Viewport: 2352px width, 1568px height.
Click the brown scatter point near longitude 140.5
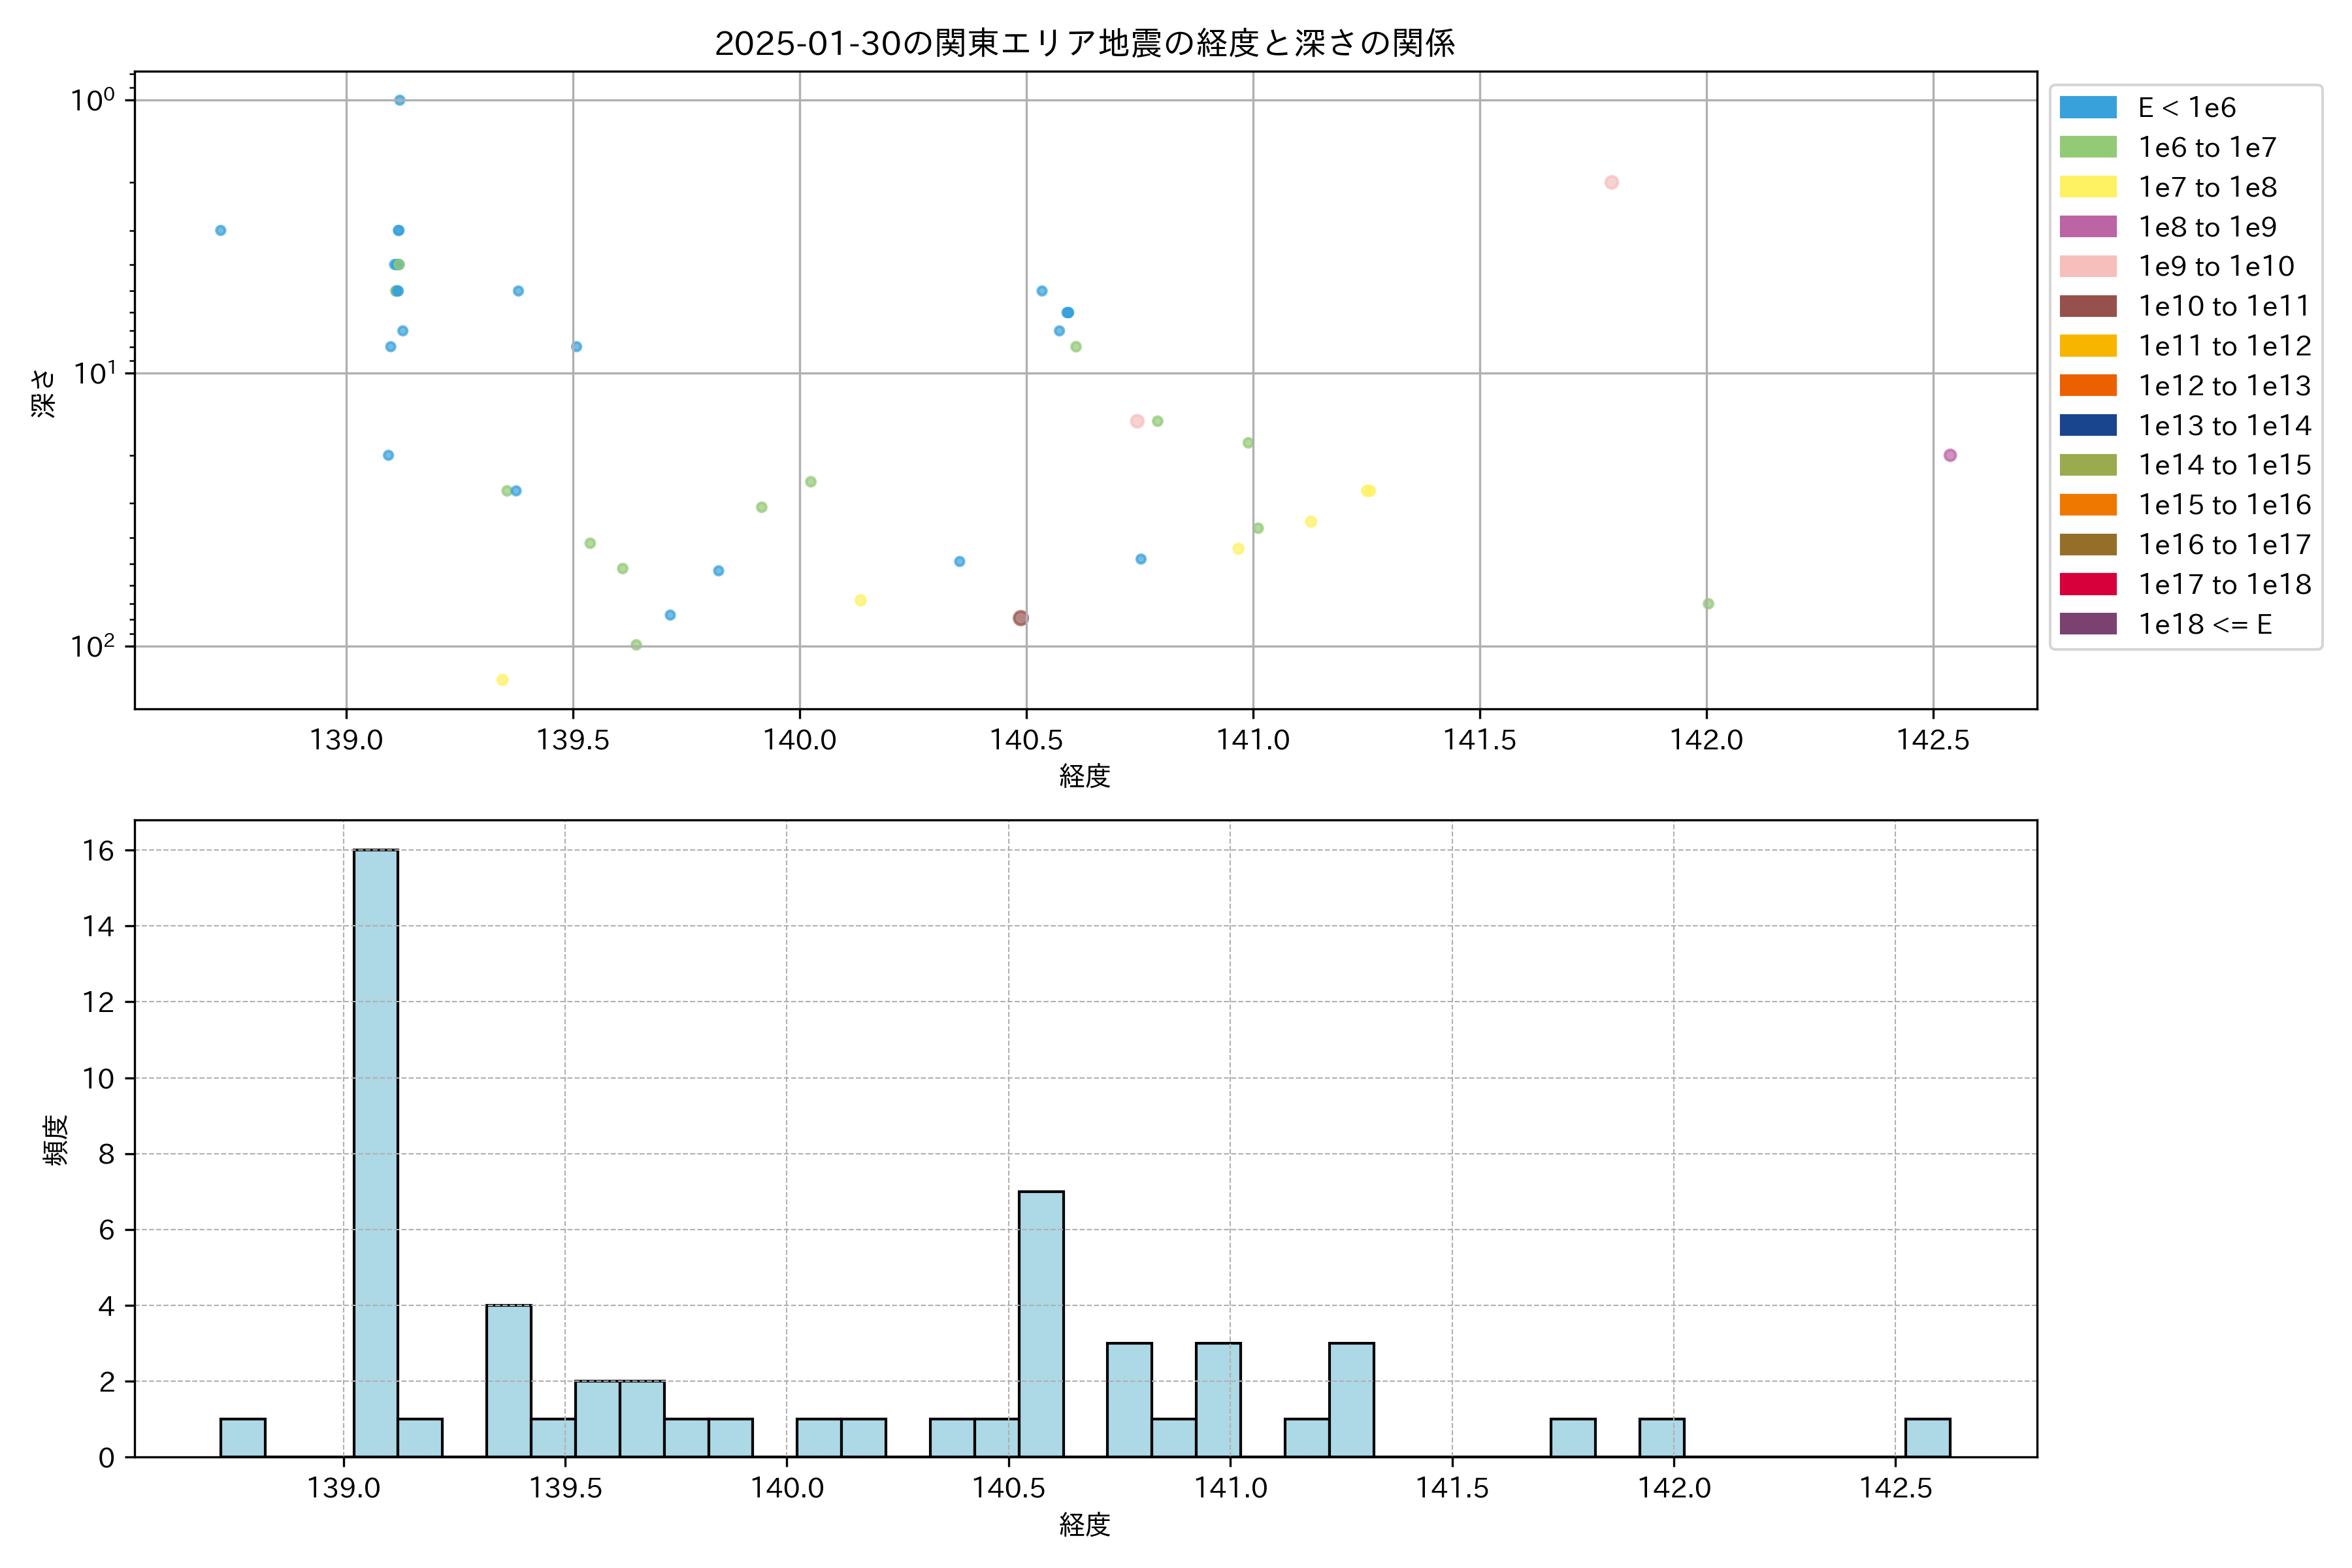pyautogui.click(x=1020, y=618)
